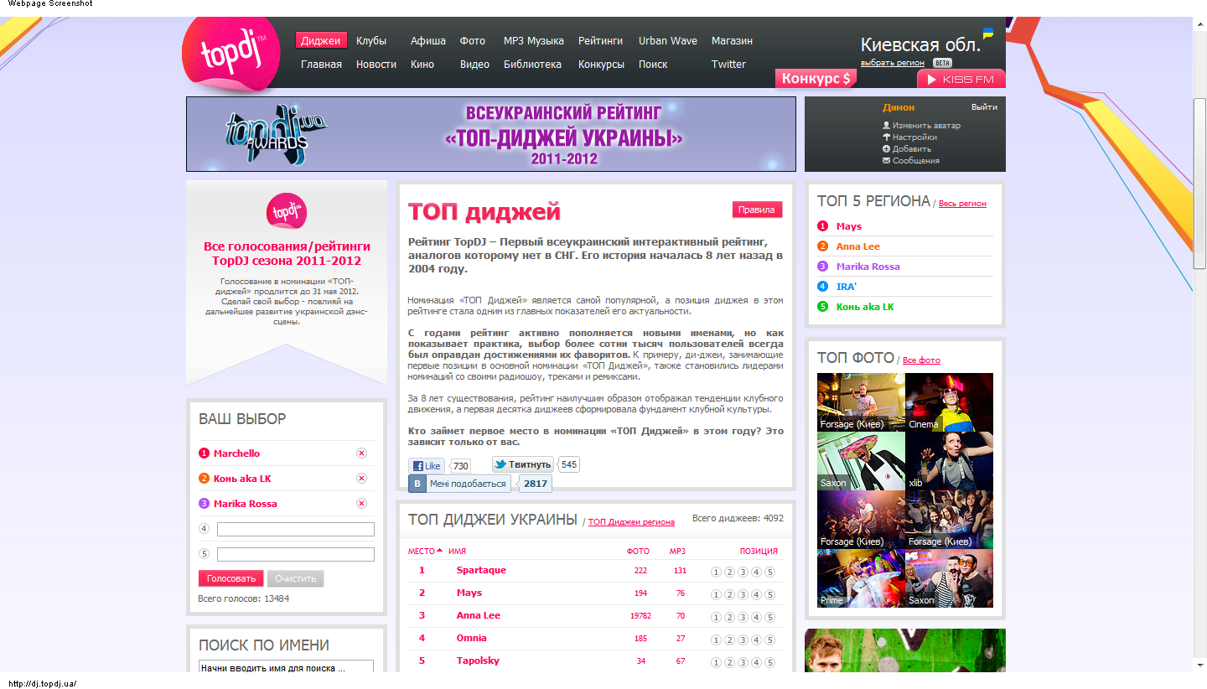Viewport: 1207px width, 689px height.
Task: Open Новости section
Action: (x=376, y=64)
